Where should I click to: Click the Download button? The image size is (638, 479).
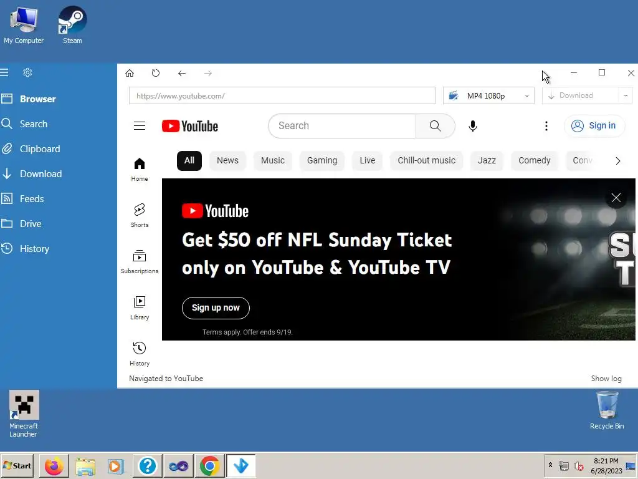[x=580, y=95]
